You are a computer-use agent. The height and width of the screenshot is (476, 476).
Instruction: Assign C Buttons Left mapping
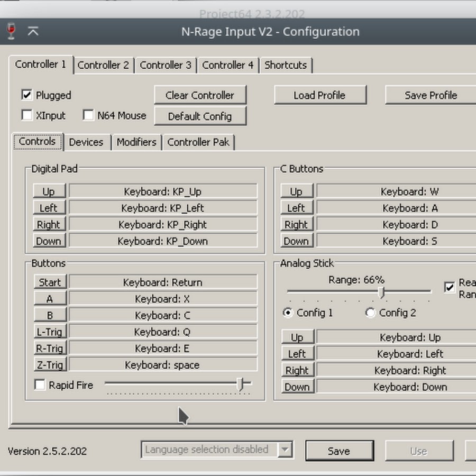(297, 208)
